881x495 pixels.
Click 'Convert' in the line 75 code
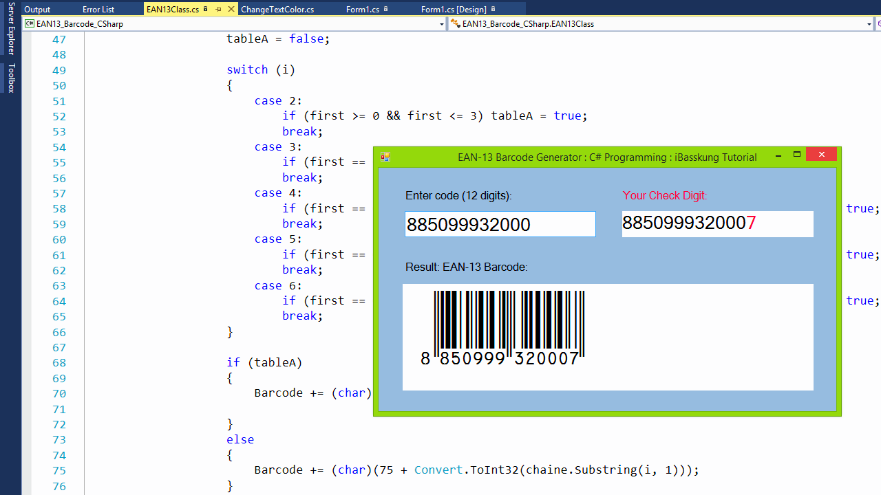[x=438, y=470]
